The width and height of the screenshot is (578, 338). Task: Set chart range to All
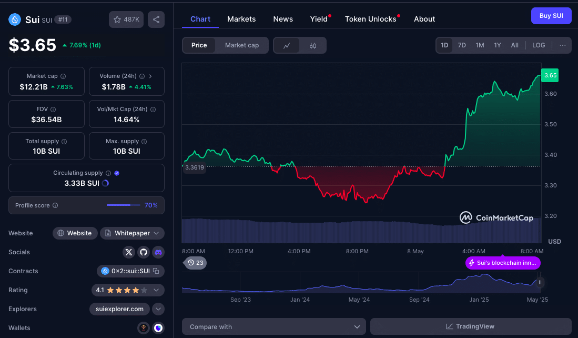click(514, 45)
